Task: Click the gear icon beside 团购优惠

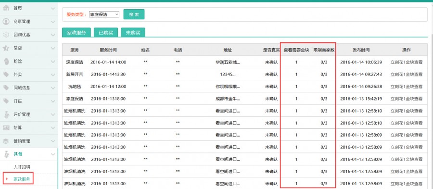Action: click(x=6, y=35)
